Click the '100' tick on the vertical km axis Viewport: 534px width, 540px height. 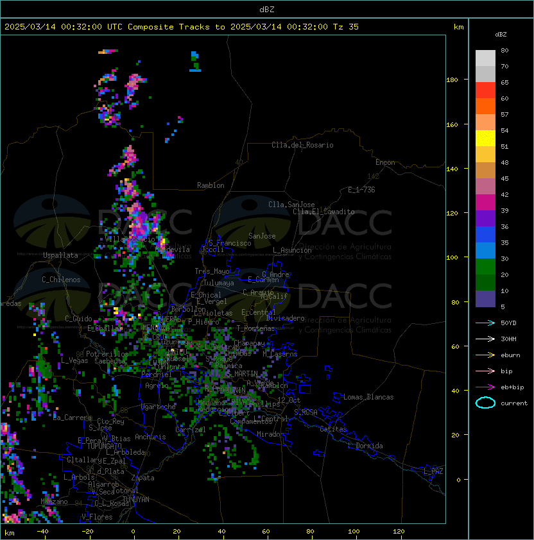[452, 258]
